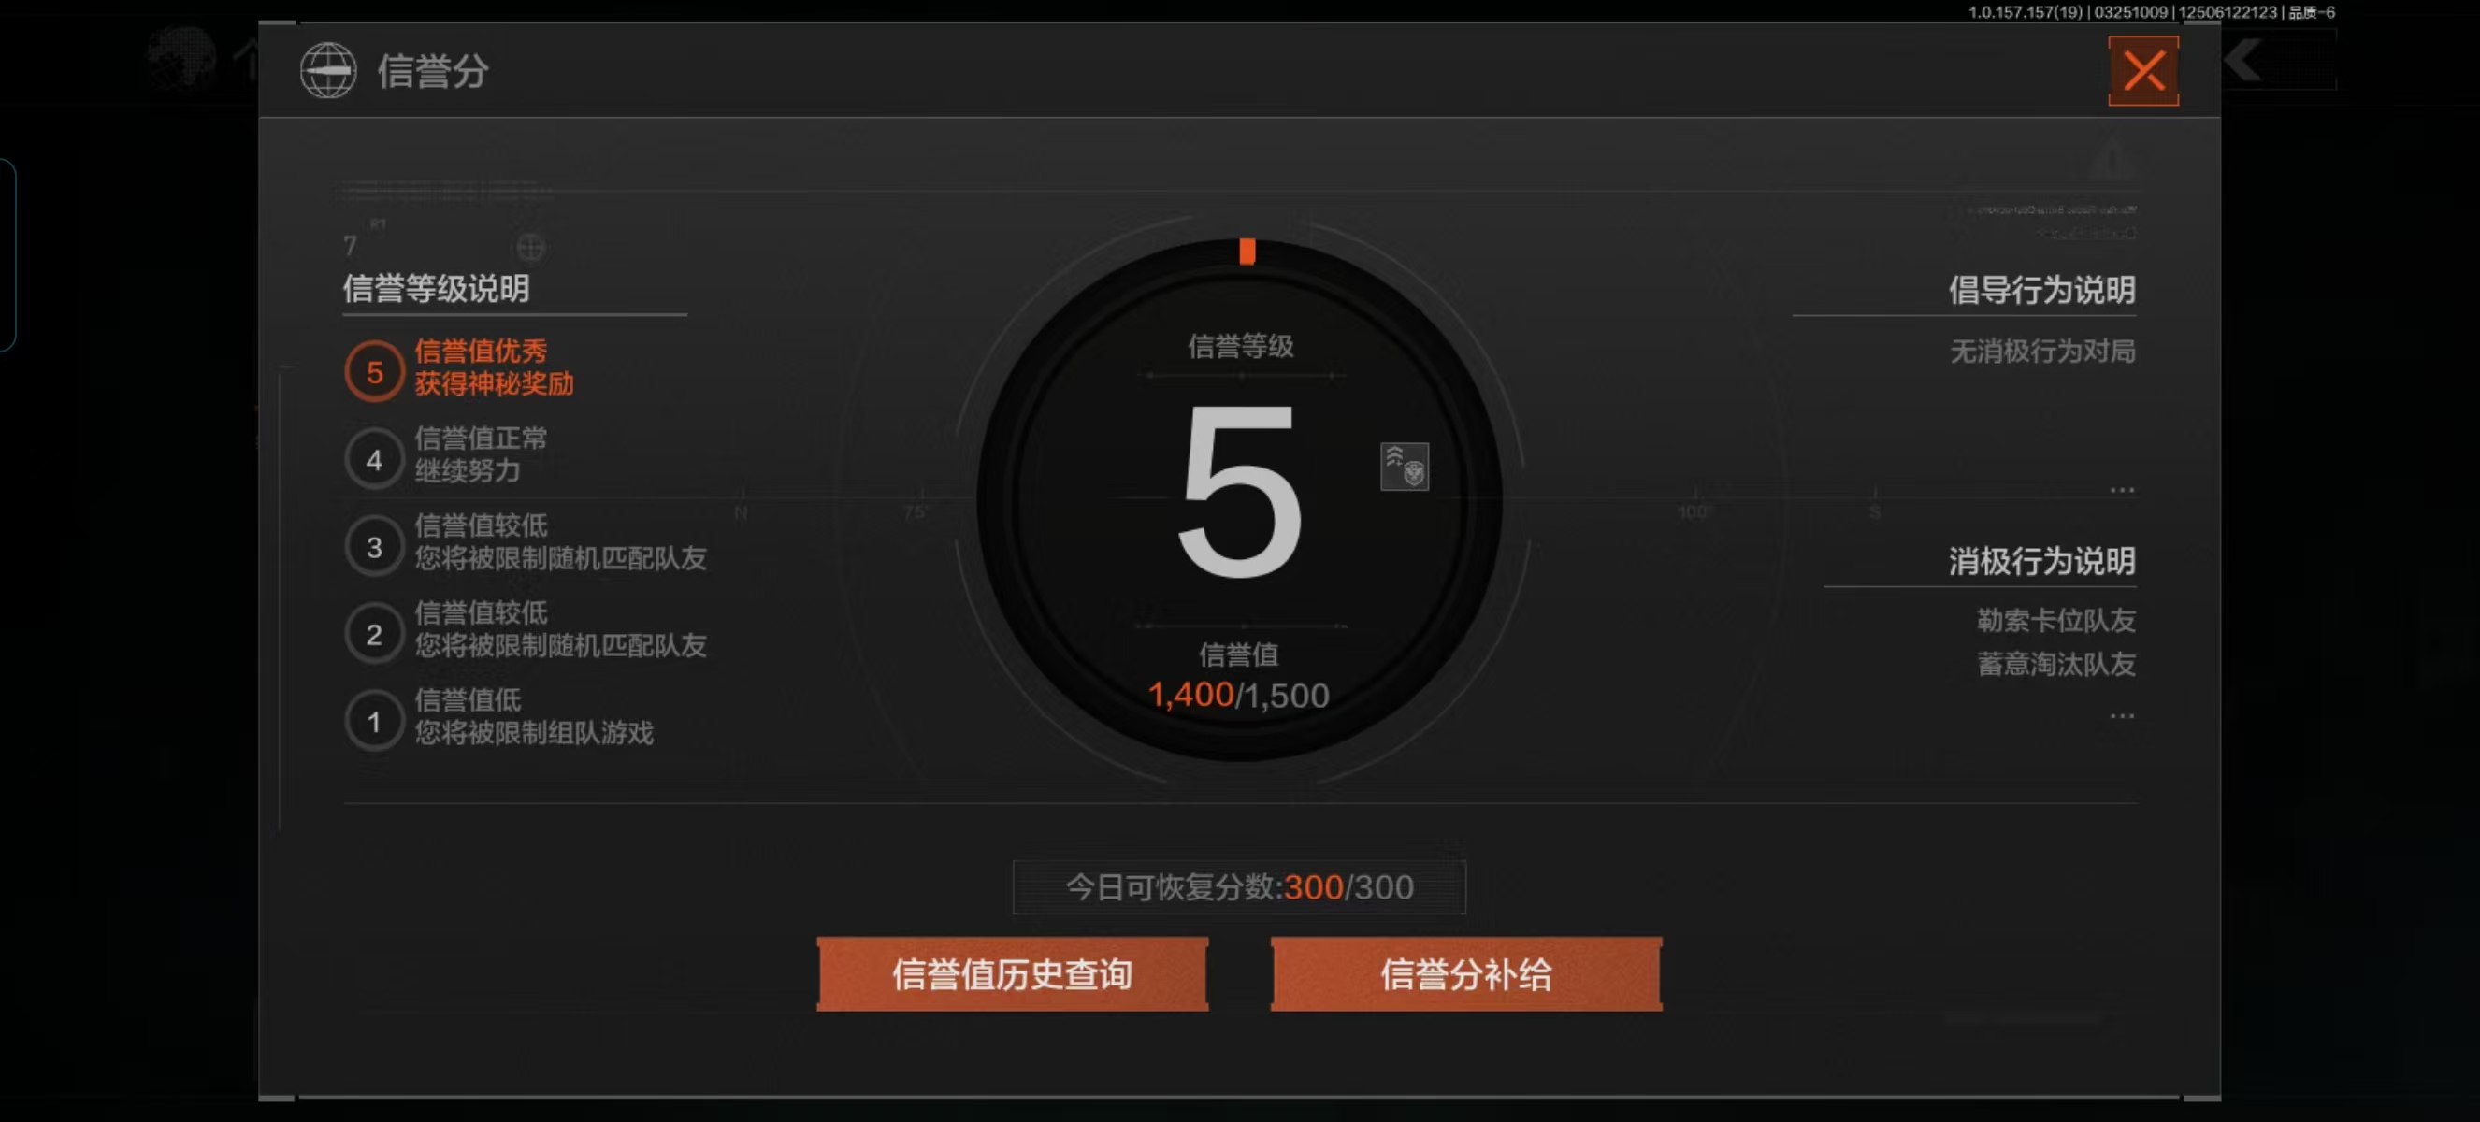Click 今日可恢复分数 300/300 field
This screenshot has width=2480, height=1122.
(x=1239, y=886)
